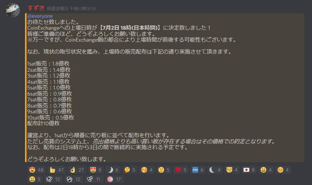Click the COOL badge reaction
The height and width of the screenshot is (185, 312).
coord(198,170)
